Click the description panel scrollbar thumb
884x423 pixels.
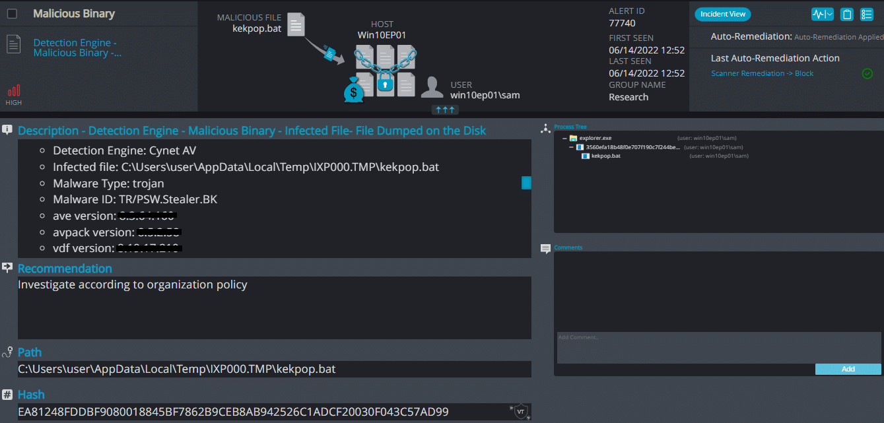click(526, 183)
